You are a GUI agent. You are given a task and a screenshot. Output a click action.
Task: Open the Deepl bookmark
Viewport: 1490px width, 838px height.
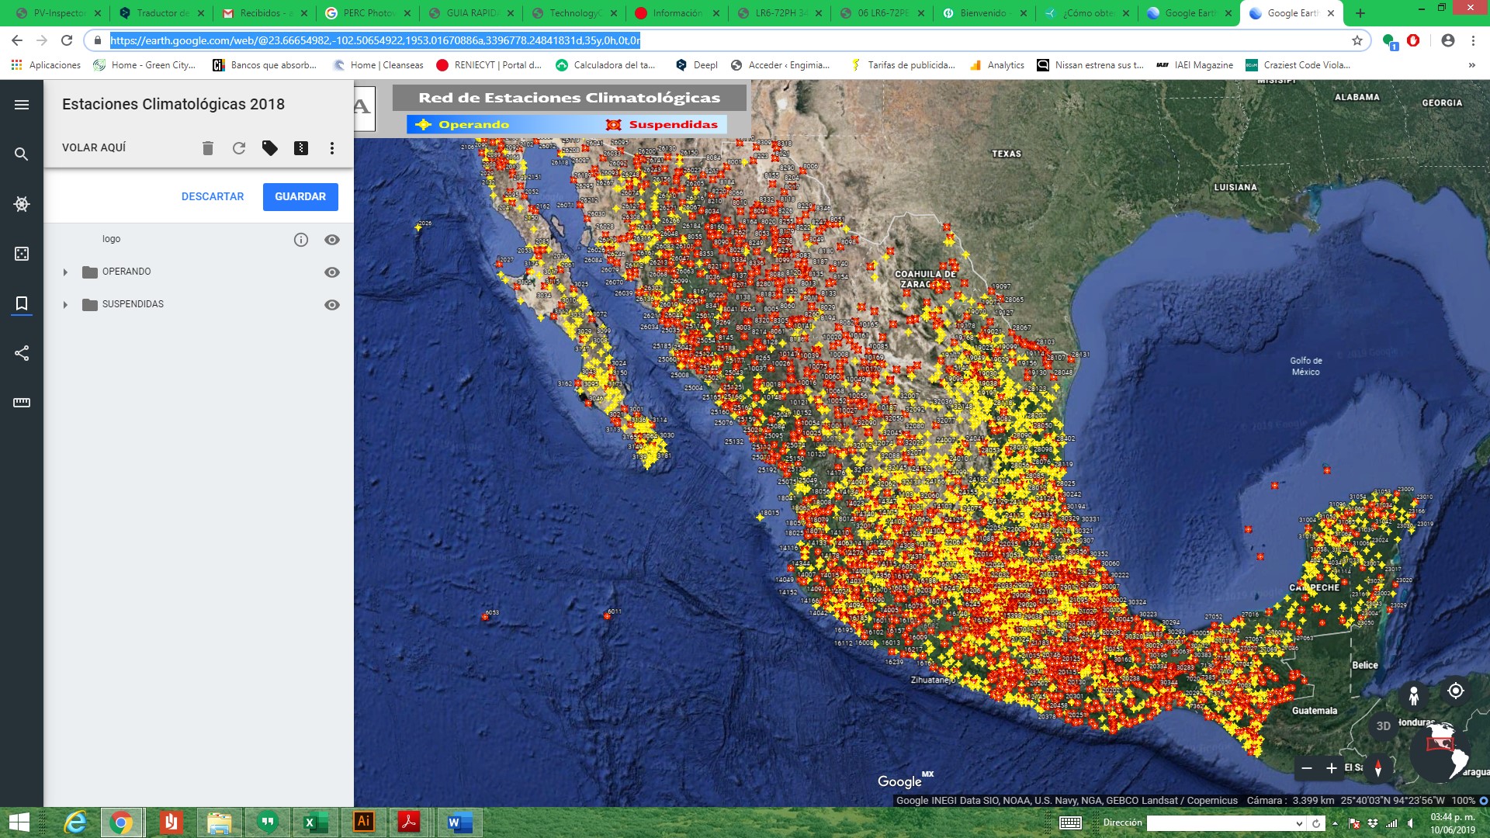(696, 65)
